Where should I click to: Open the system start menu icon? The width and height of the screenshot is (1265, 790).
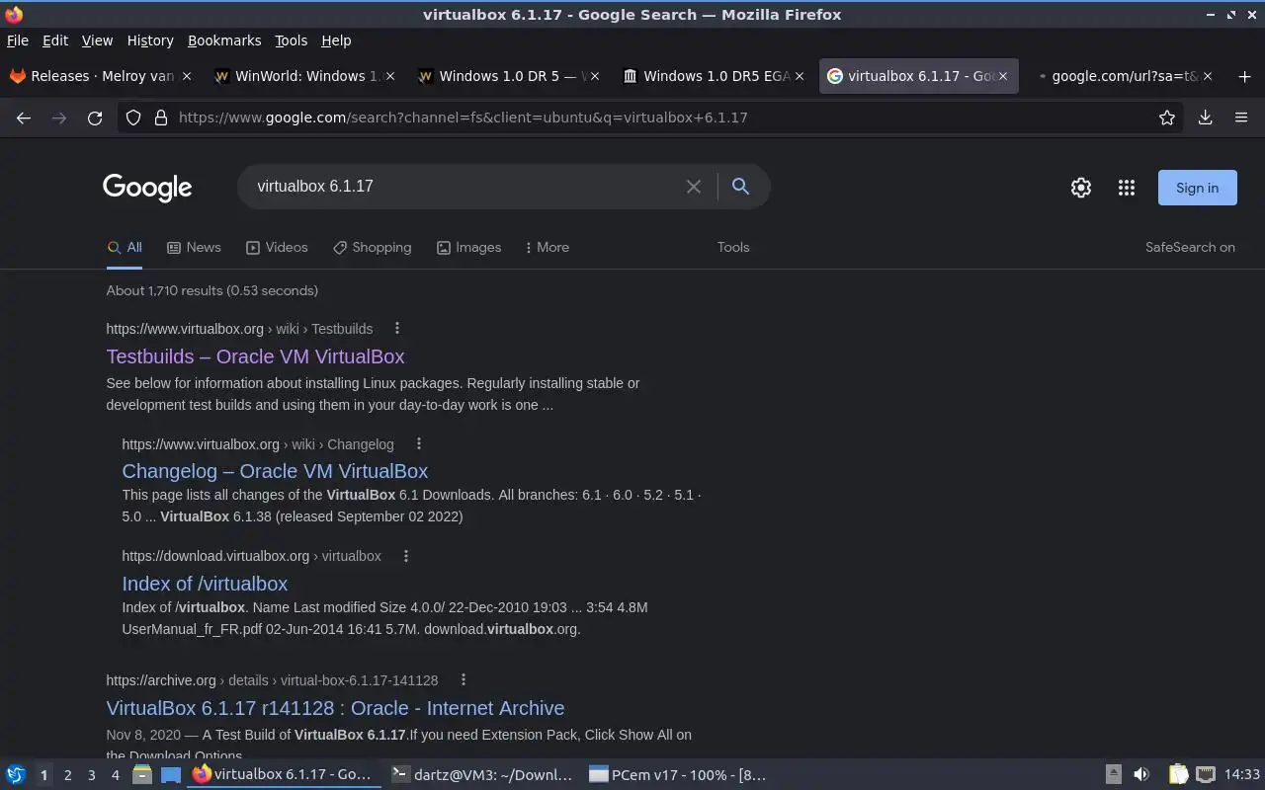(16, 775)
